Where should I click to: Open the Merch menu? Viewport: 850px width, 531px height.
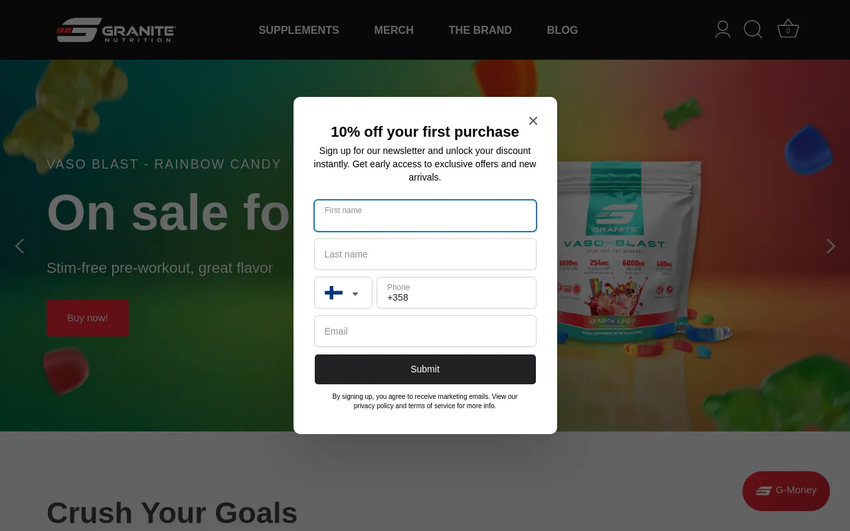click(394, 30)
